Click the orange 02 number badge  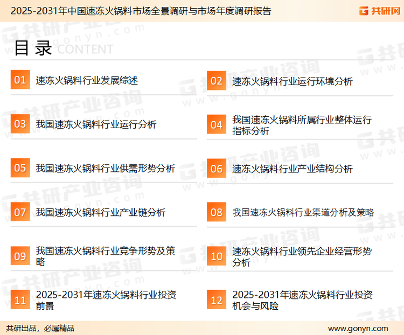click(x=217, y=81)
